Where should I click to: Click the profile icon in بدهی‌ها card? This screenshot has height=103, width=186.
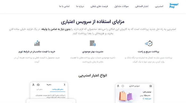coord(33,85)
